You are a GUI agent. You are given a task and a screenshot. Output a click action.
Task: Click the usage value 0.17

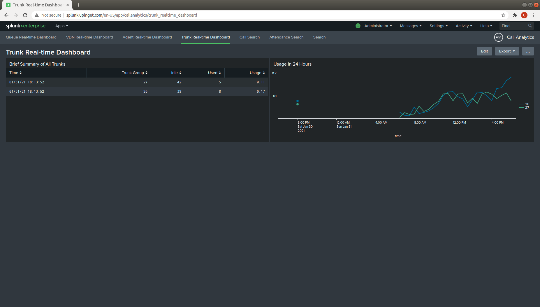(261, 92)
